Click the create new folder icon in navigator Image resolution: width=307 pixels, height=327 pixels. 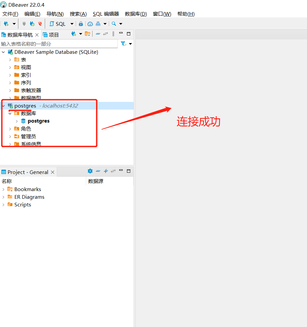click(x=88, y=34)
